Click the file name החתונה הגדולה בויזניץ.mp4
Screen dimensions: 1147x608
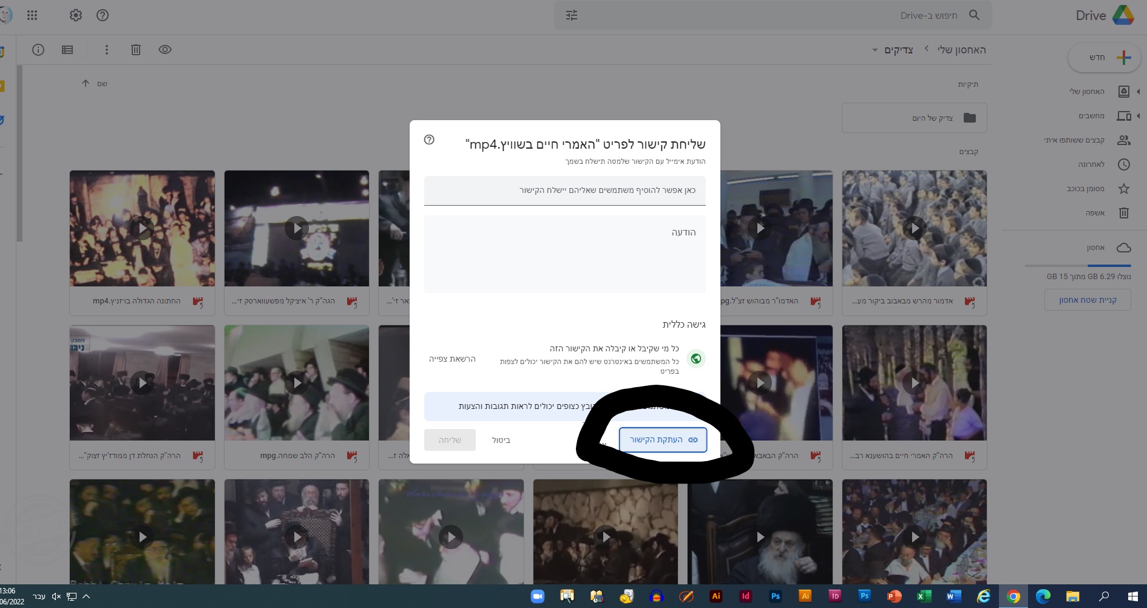click(x=137, y=301)
